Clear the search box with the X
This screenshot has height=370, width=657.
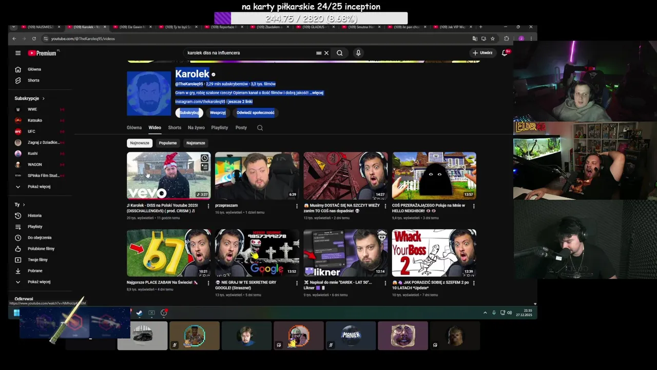326,53
